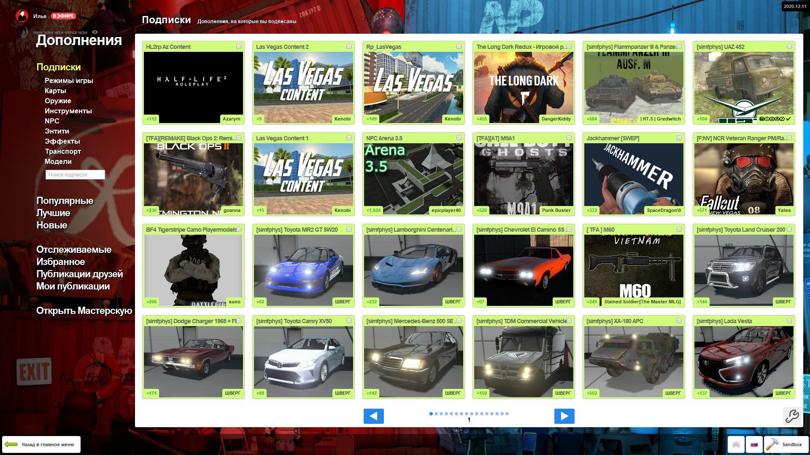Tick checkbox on The Long Dark Redux

tap(569, 46)
